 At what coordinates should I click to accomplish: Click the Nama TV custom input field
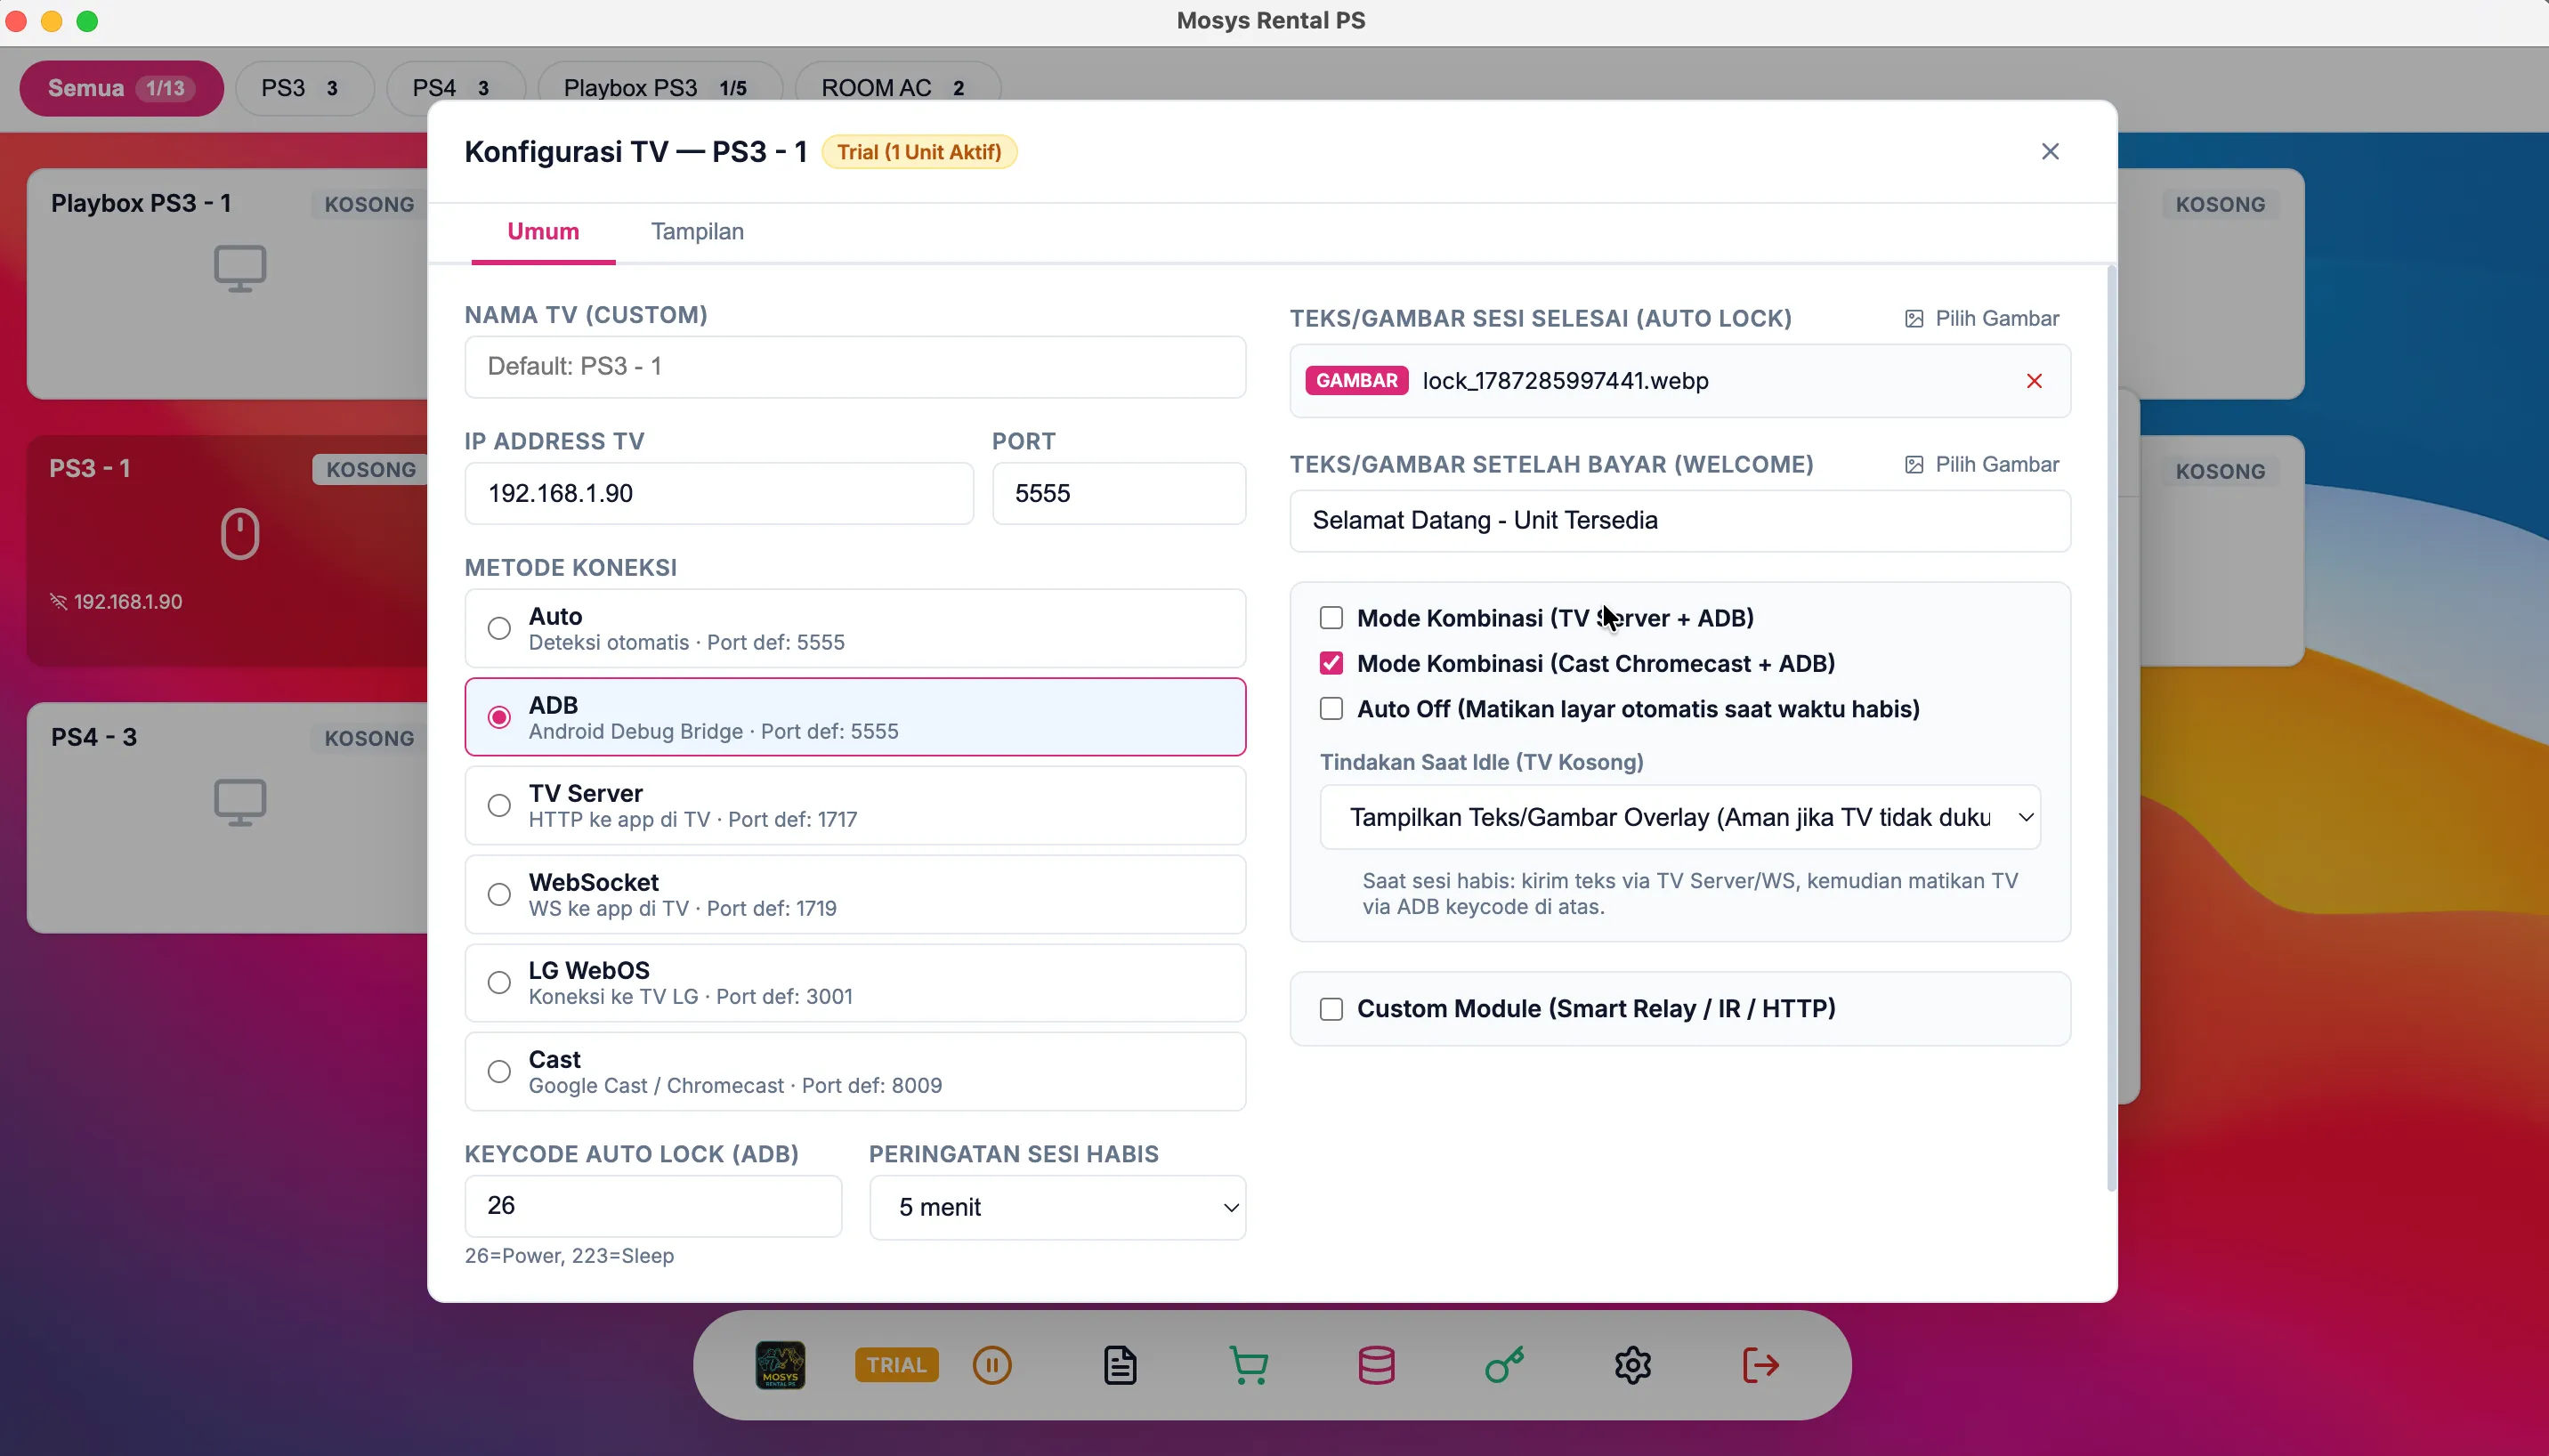(x=855, y=366)
